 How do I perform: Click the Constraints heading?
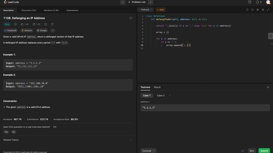10,101
